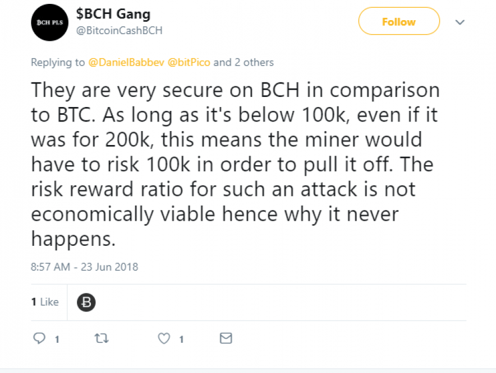
Task: Expand the tweet options chevron menu
Action: pyautogui.click(x=460, y=22)
